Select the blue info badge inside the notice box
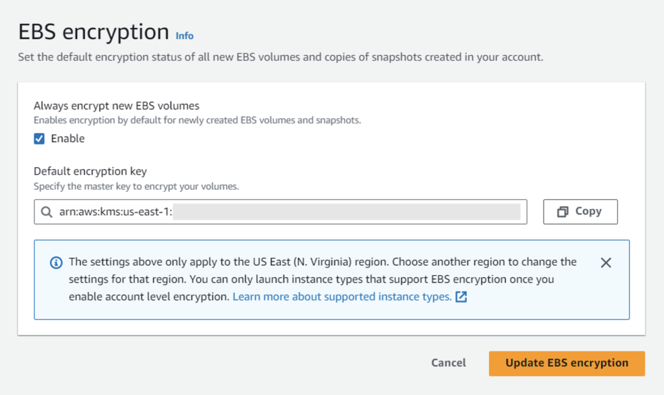Screen dimensions: 664x395 coord(56,262)
